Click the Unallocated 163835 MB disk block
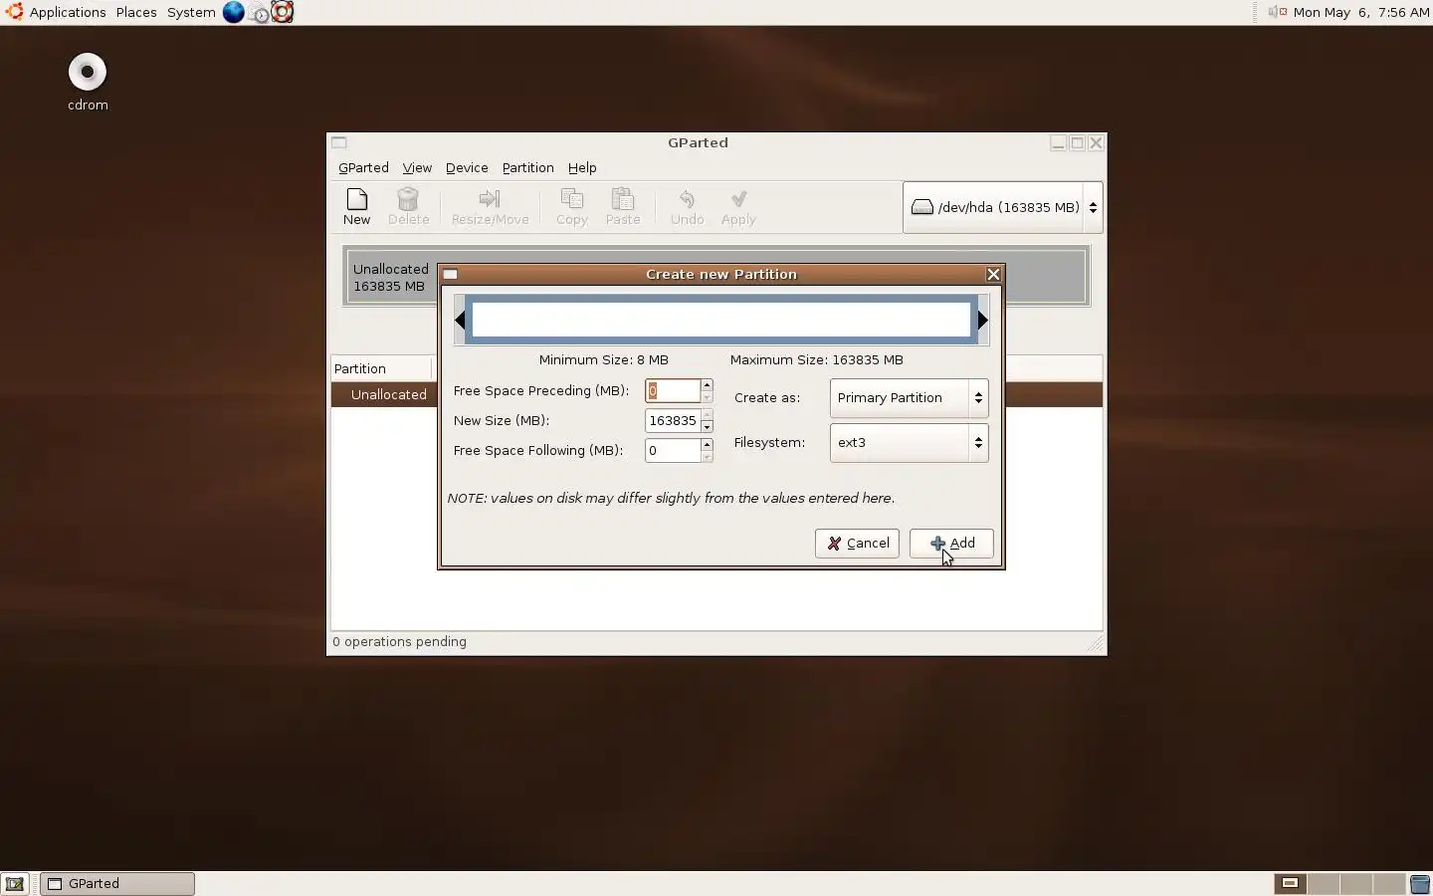 (x=716, y=277)
